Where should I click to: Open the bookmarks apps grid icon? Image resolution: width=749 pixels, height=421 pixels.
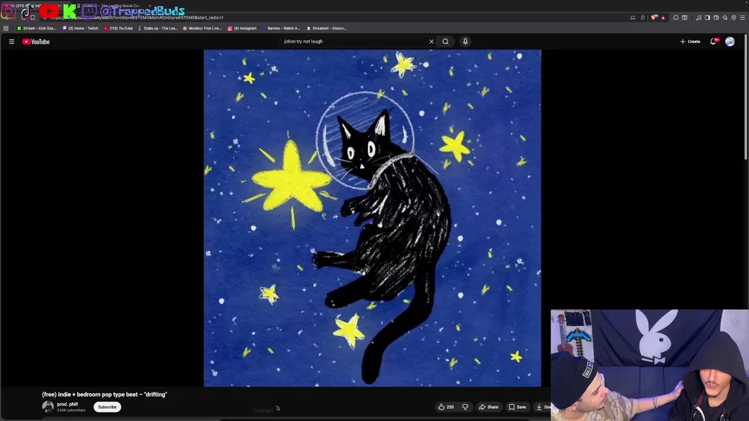tap(6, 28)
